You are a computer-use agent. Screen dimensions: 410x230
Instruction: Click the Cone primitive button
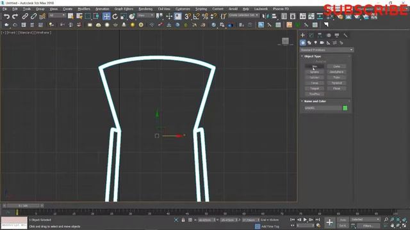point(337,66)
